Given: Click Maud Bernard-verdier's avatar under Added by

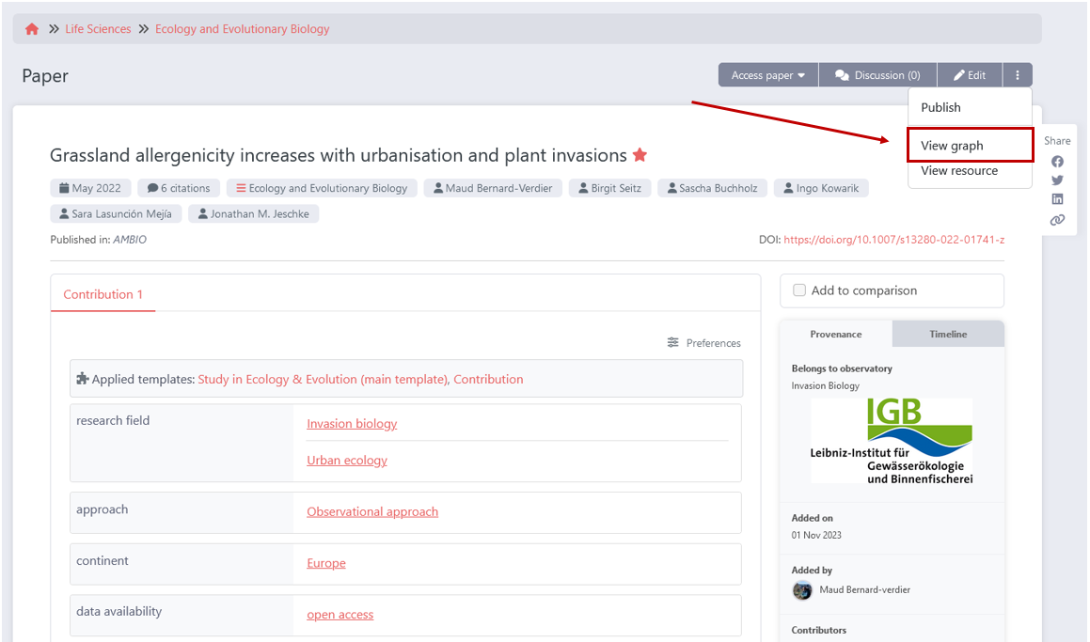Looking at the screenshot, I should tap(802, 590).
